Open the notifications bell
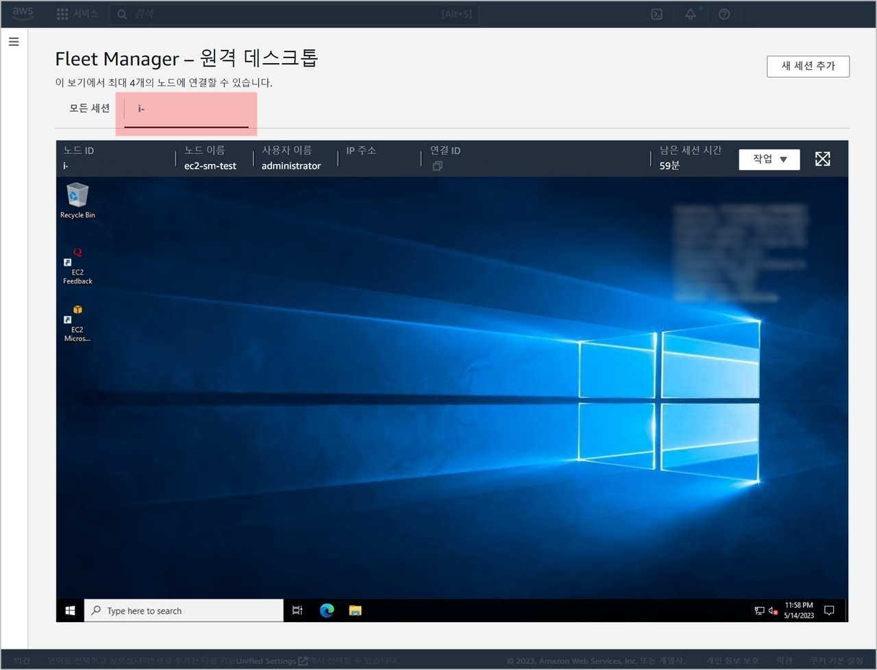This screenshot has height=670, width=877. coord(691,14)
